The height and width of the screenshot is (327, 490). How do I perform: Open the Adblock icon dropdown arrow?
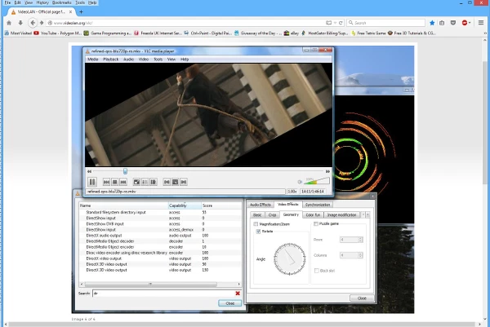470,23
